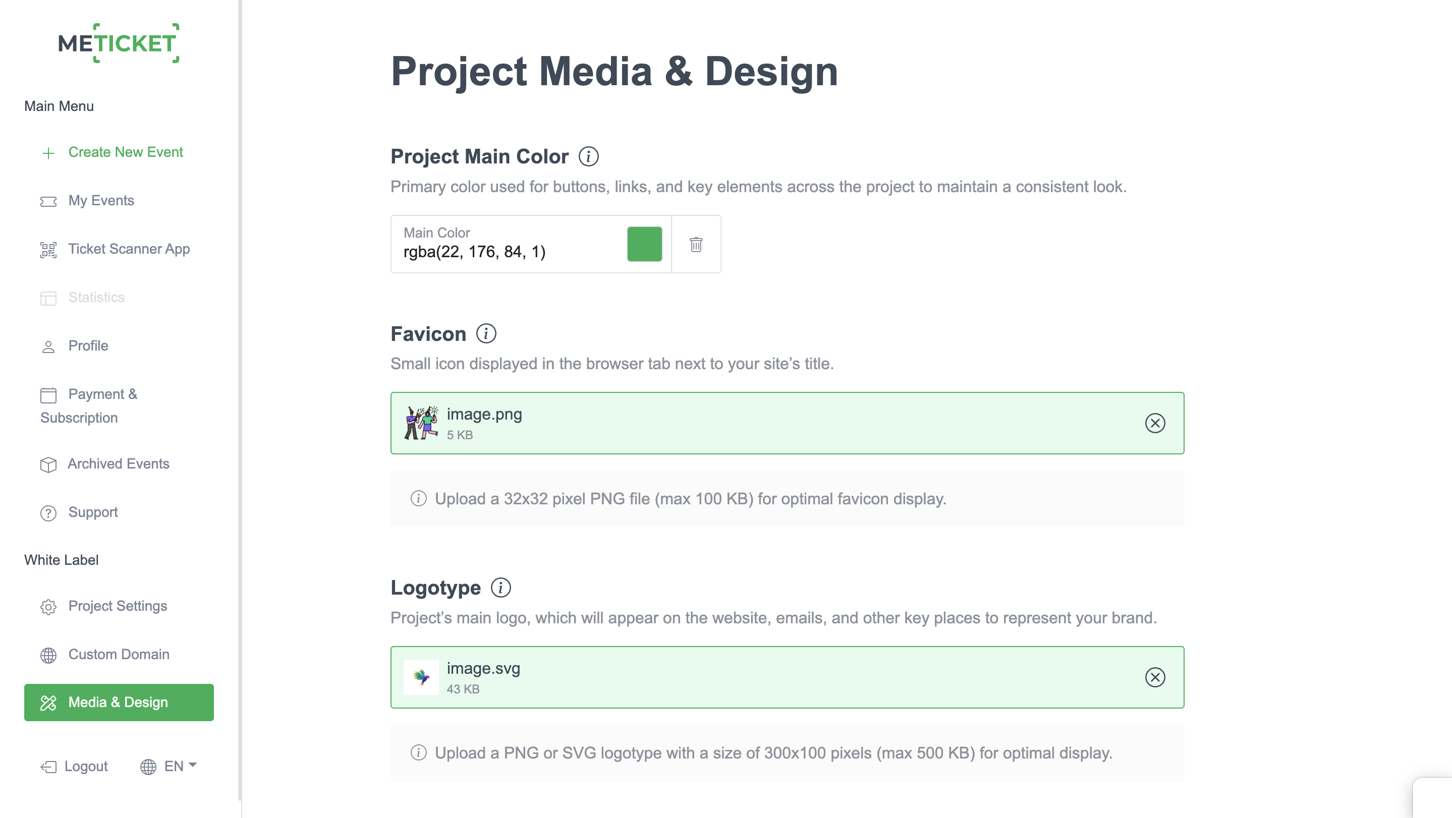
Task: Click the METICKET logo
Action: coord(119,43)
